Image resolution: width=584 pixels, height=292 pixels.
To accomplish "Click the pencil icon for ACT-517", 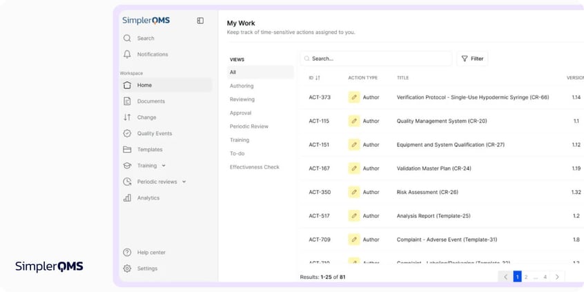I will (354, 215).
